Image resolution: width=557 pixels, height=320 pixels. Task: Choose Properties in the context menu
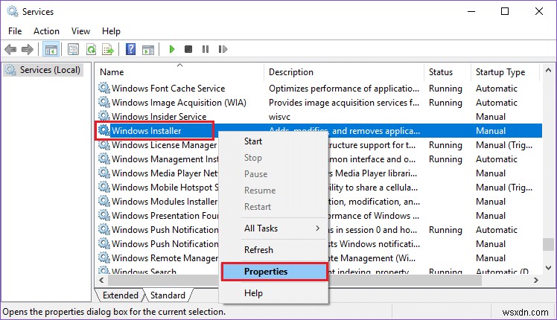[x=273, y=272]
